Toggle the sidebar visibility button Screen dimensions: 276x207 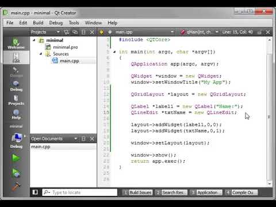point(35,192)
